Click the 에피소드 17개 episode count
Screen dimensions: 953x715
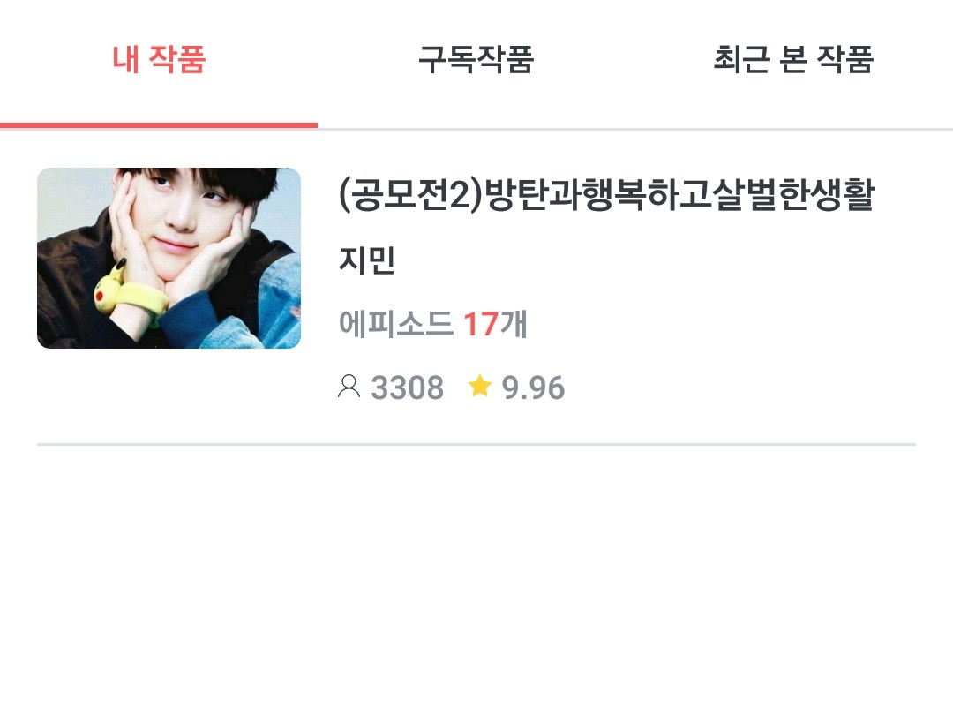[x=432, y=323]
